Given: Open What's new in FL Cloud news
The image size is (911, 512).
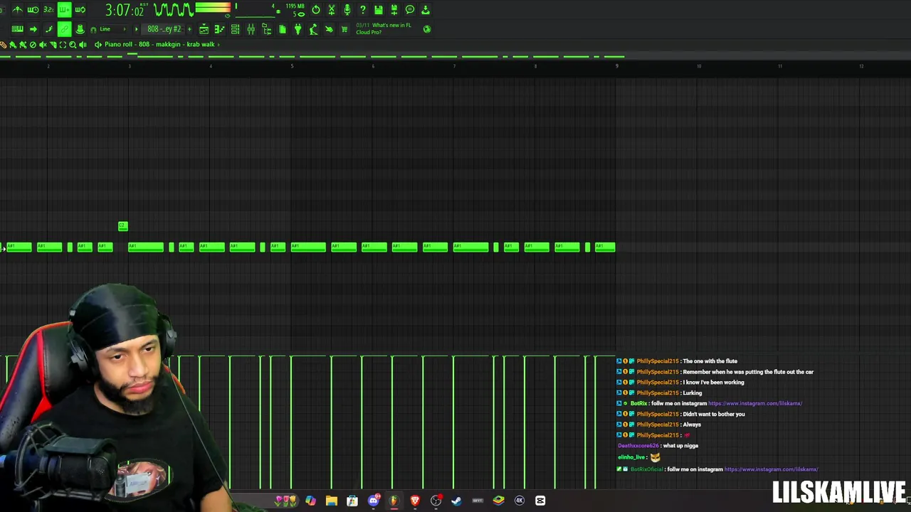Looking at the screenshot, I should (384, 28).
